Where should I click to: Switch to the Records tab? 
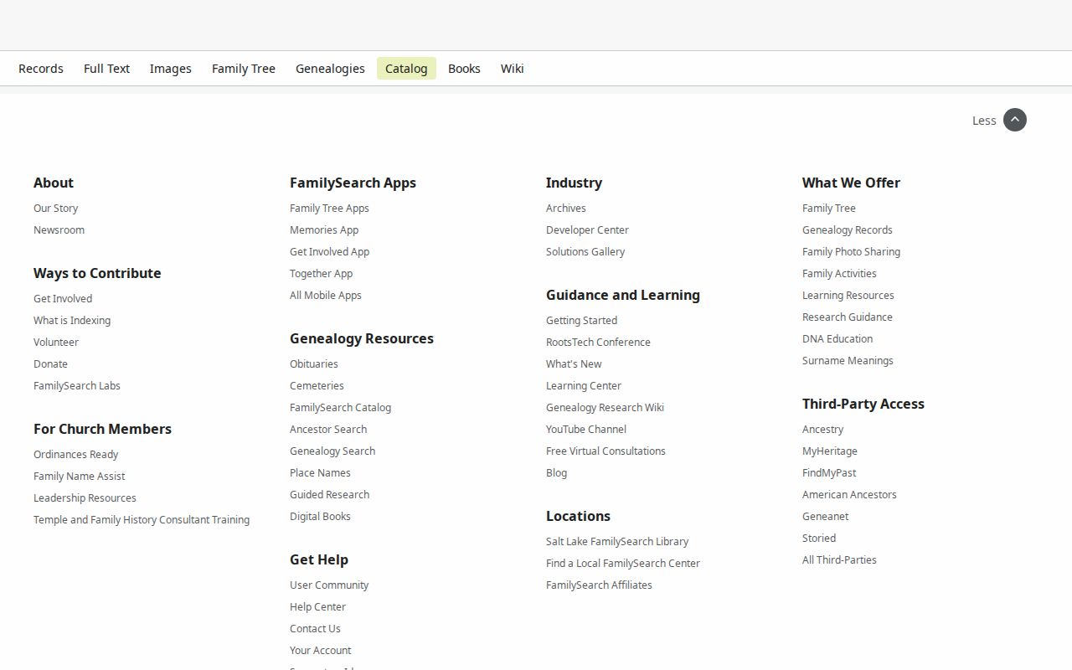tap(41, 69)
